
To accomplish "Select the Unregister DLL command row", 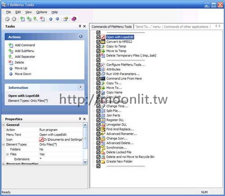I will [x=117, y=125].
